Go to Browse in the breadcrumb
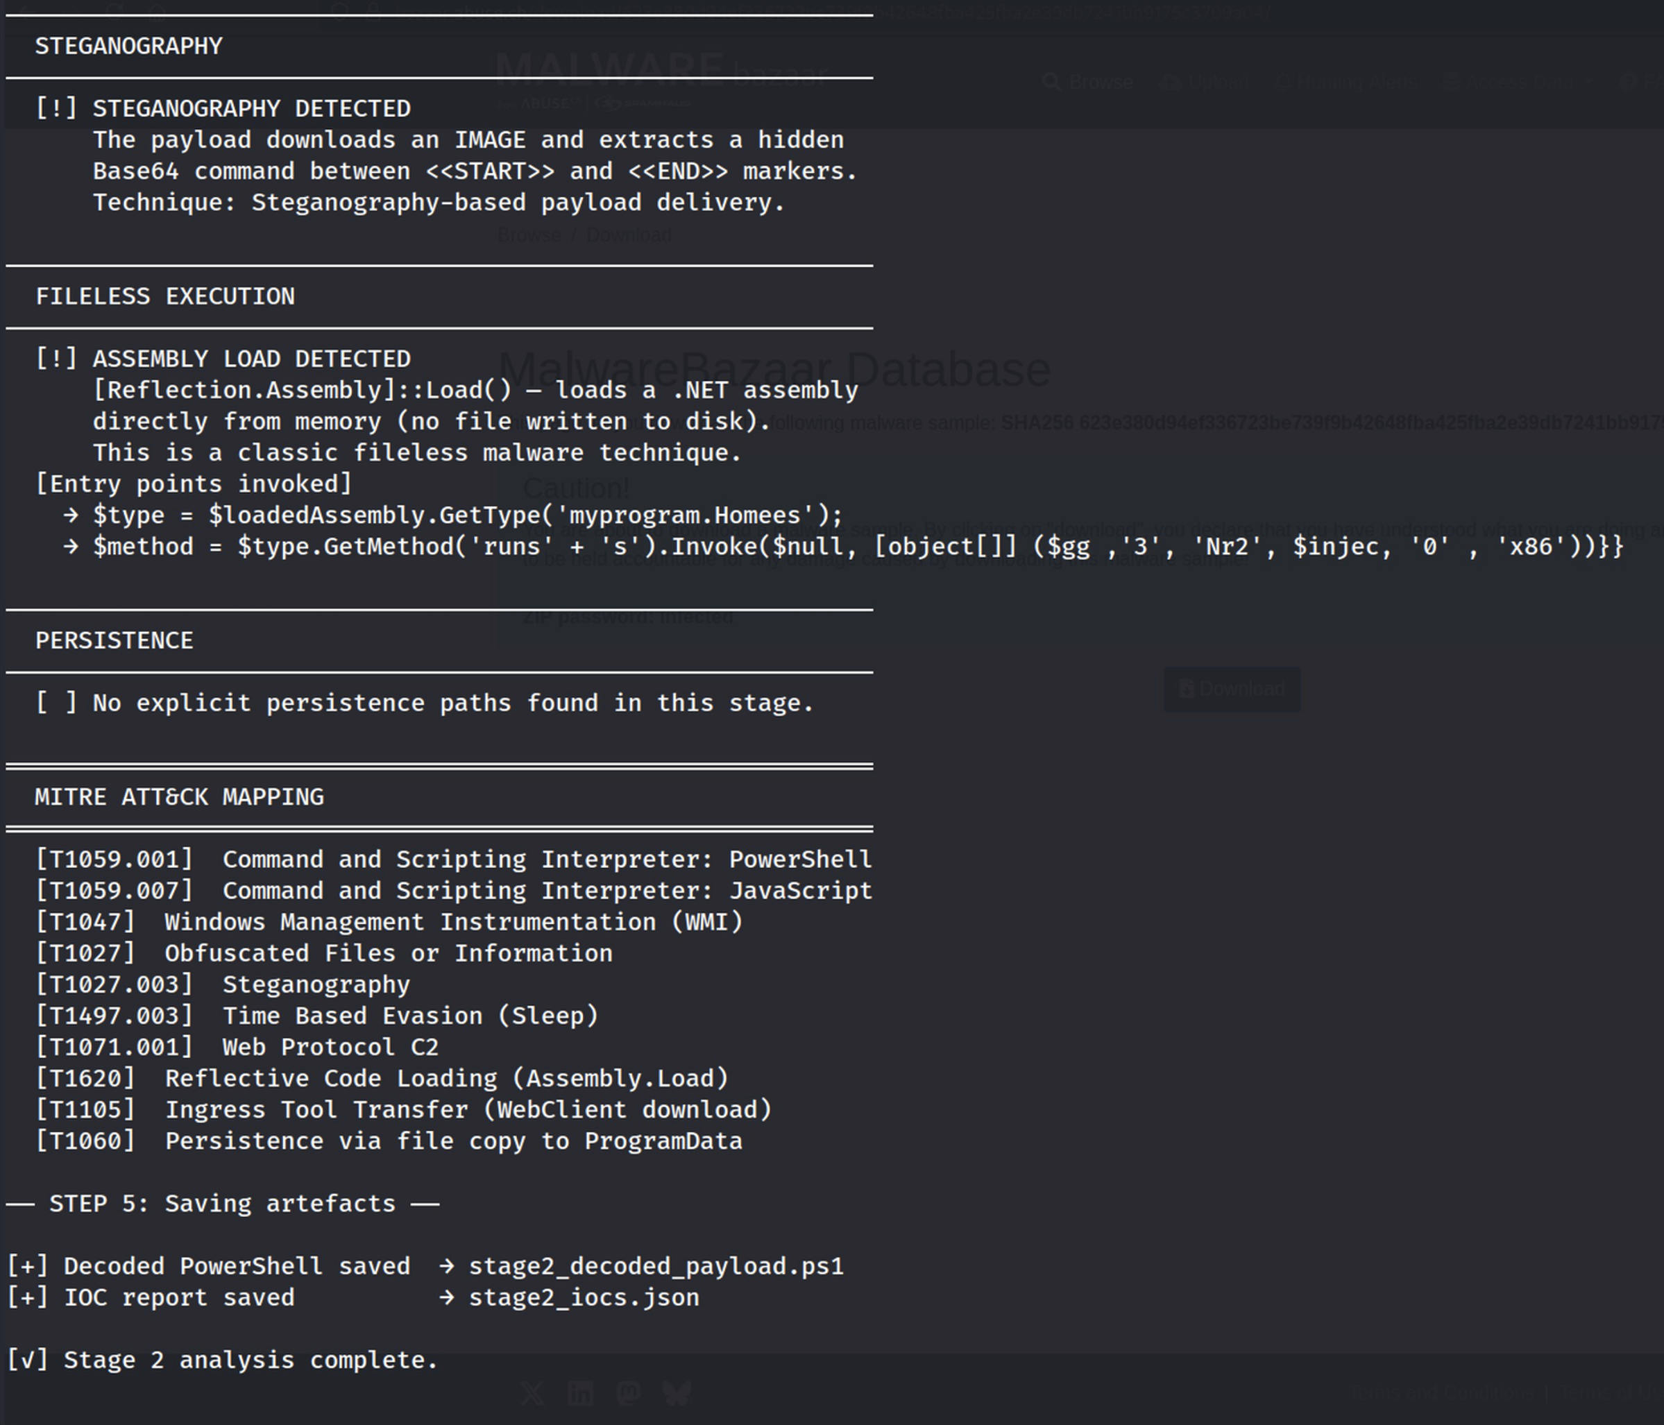The height and width of the screenshot is (1425, 1664). pos(529,235)
